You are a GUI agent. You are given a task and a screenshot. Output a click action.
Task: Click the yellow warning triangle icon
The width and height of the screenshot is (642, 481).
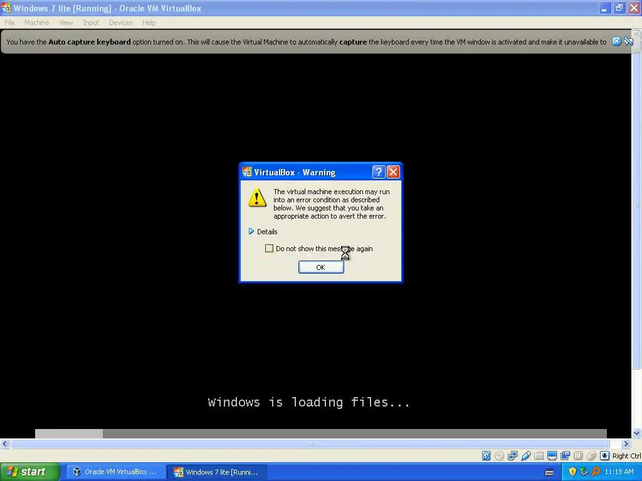click(x=257, y=197)
